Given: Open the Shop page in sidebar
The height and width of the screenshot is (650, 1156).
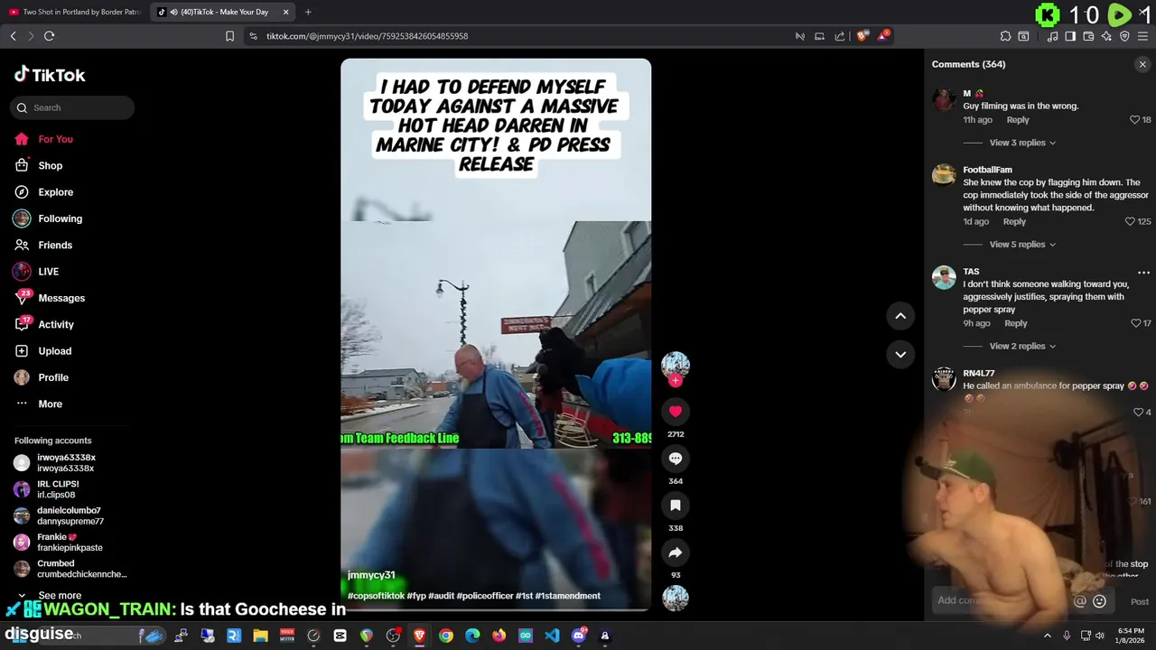Looking at the screenshot, I should coord(39,165).
